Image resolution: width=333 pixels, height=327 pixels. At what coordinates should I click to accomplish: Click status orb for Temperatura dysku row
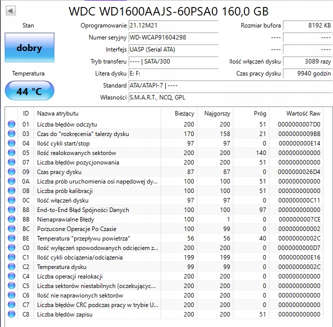12,267
